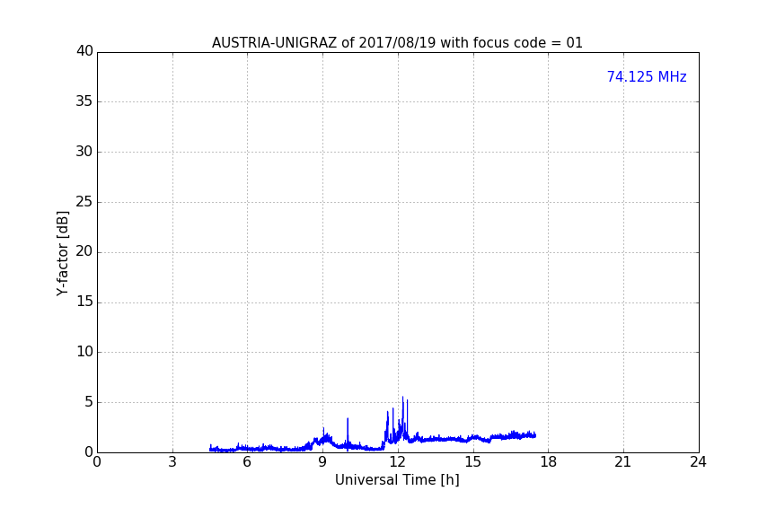
Task: Click the x-axis tick label 6
Action: coord(247,462)
